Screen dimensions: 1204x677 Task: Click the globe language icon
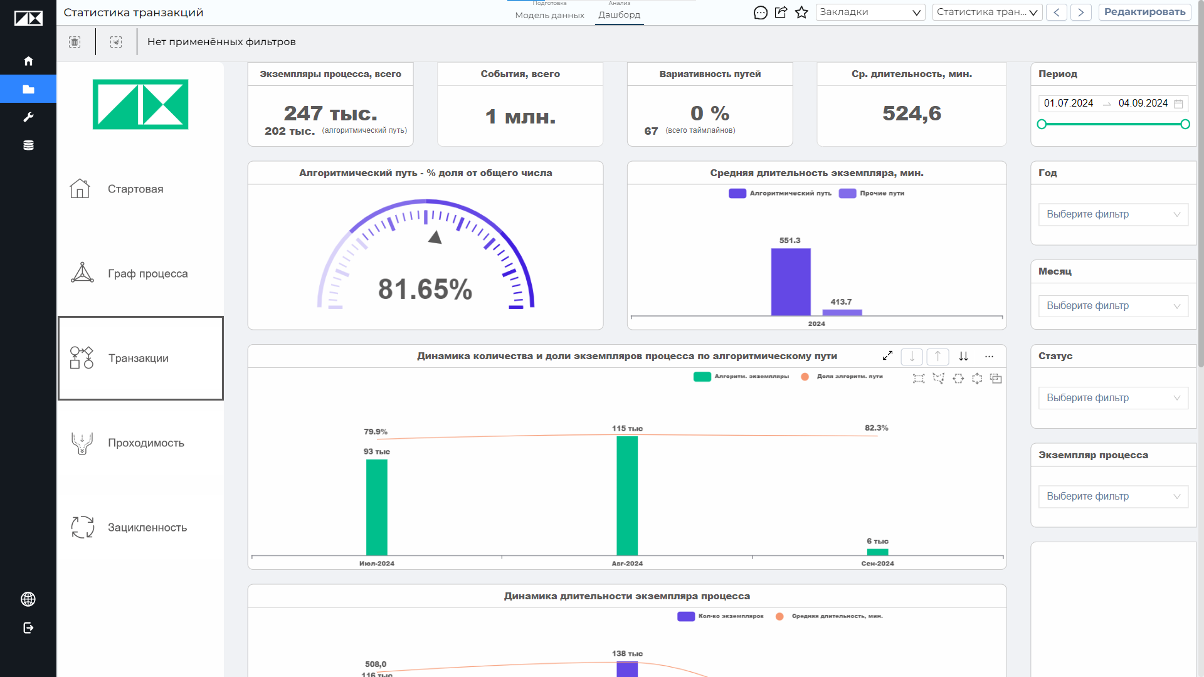point(28,599)
